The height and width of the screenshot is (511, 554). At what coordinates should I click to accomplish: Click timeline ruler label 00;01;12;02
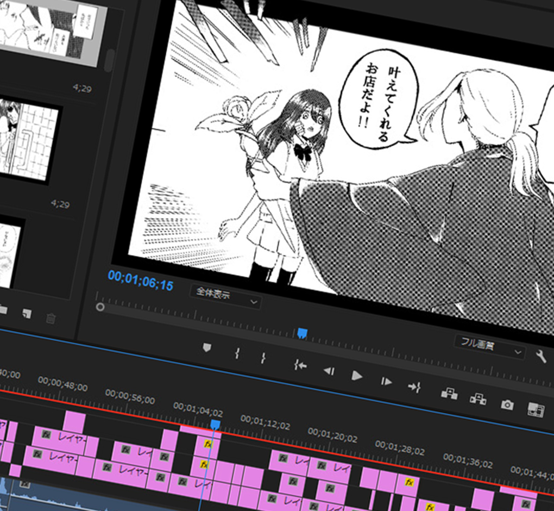coord(266,422)
